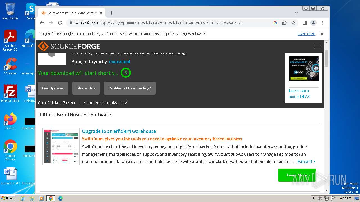Open Internet Explorer from taskbar

tap(22, 198)
